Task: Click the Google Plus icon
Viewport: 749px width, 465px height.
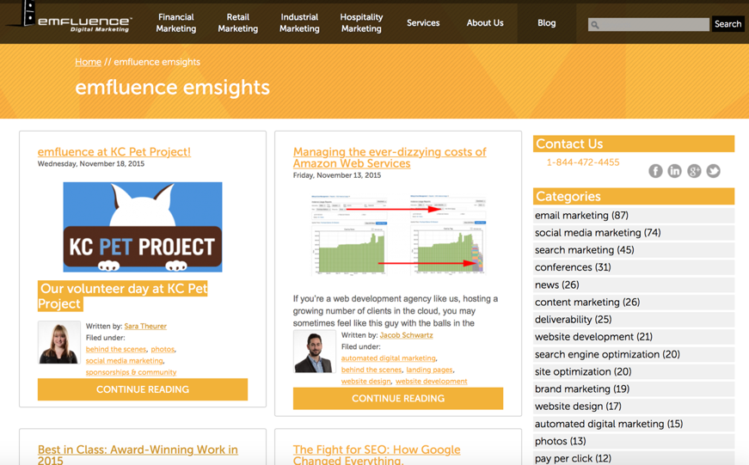Action: (694, 171)
